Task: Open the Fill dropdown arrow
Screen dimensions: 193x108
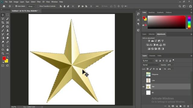Action: tap(173, 69)
